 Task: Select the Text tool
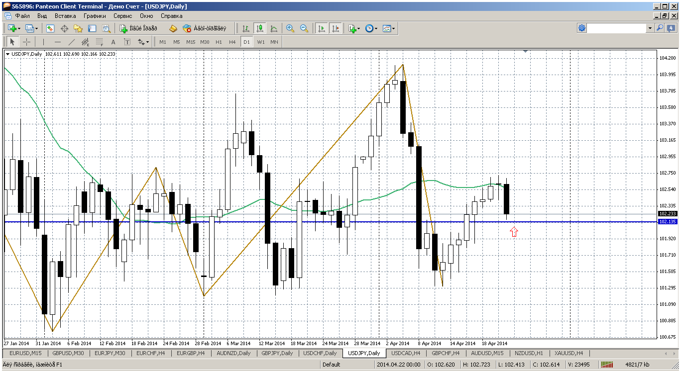pos(113,42)
